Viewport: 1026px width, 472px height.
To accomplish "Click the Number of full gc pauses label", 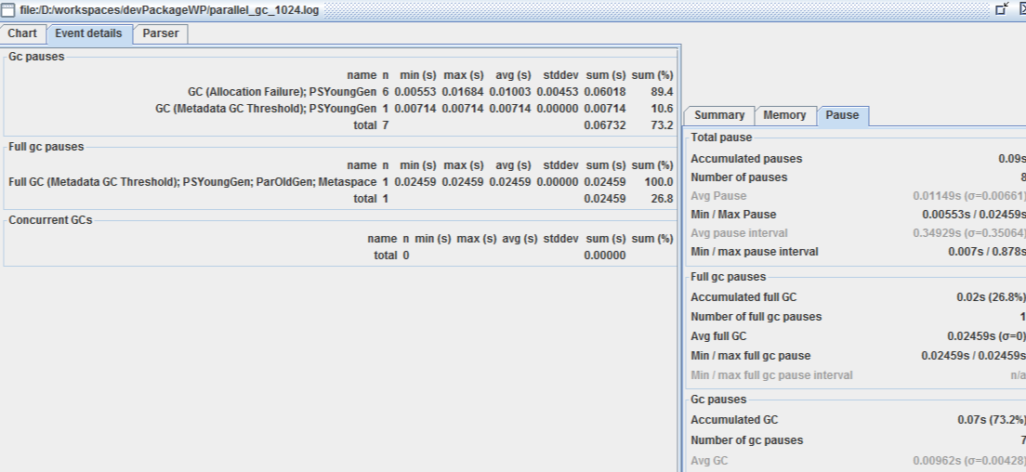I will (756, 317).
